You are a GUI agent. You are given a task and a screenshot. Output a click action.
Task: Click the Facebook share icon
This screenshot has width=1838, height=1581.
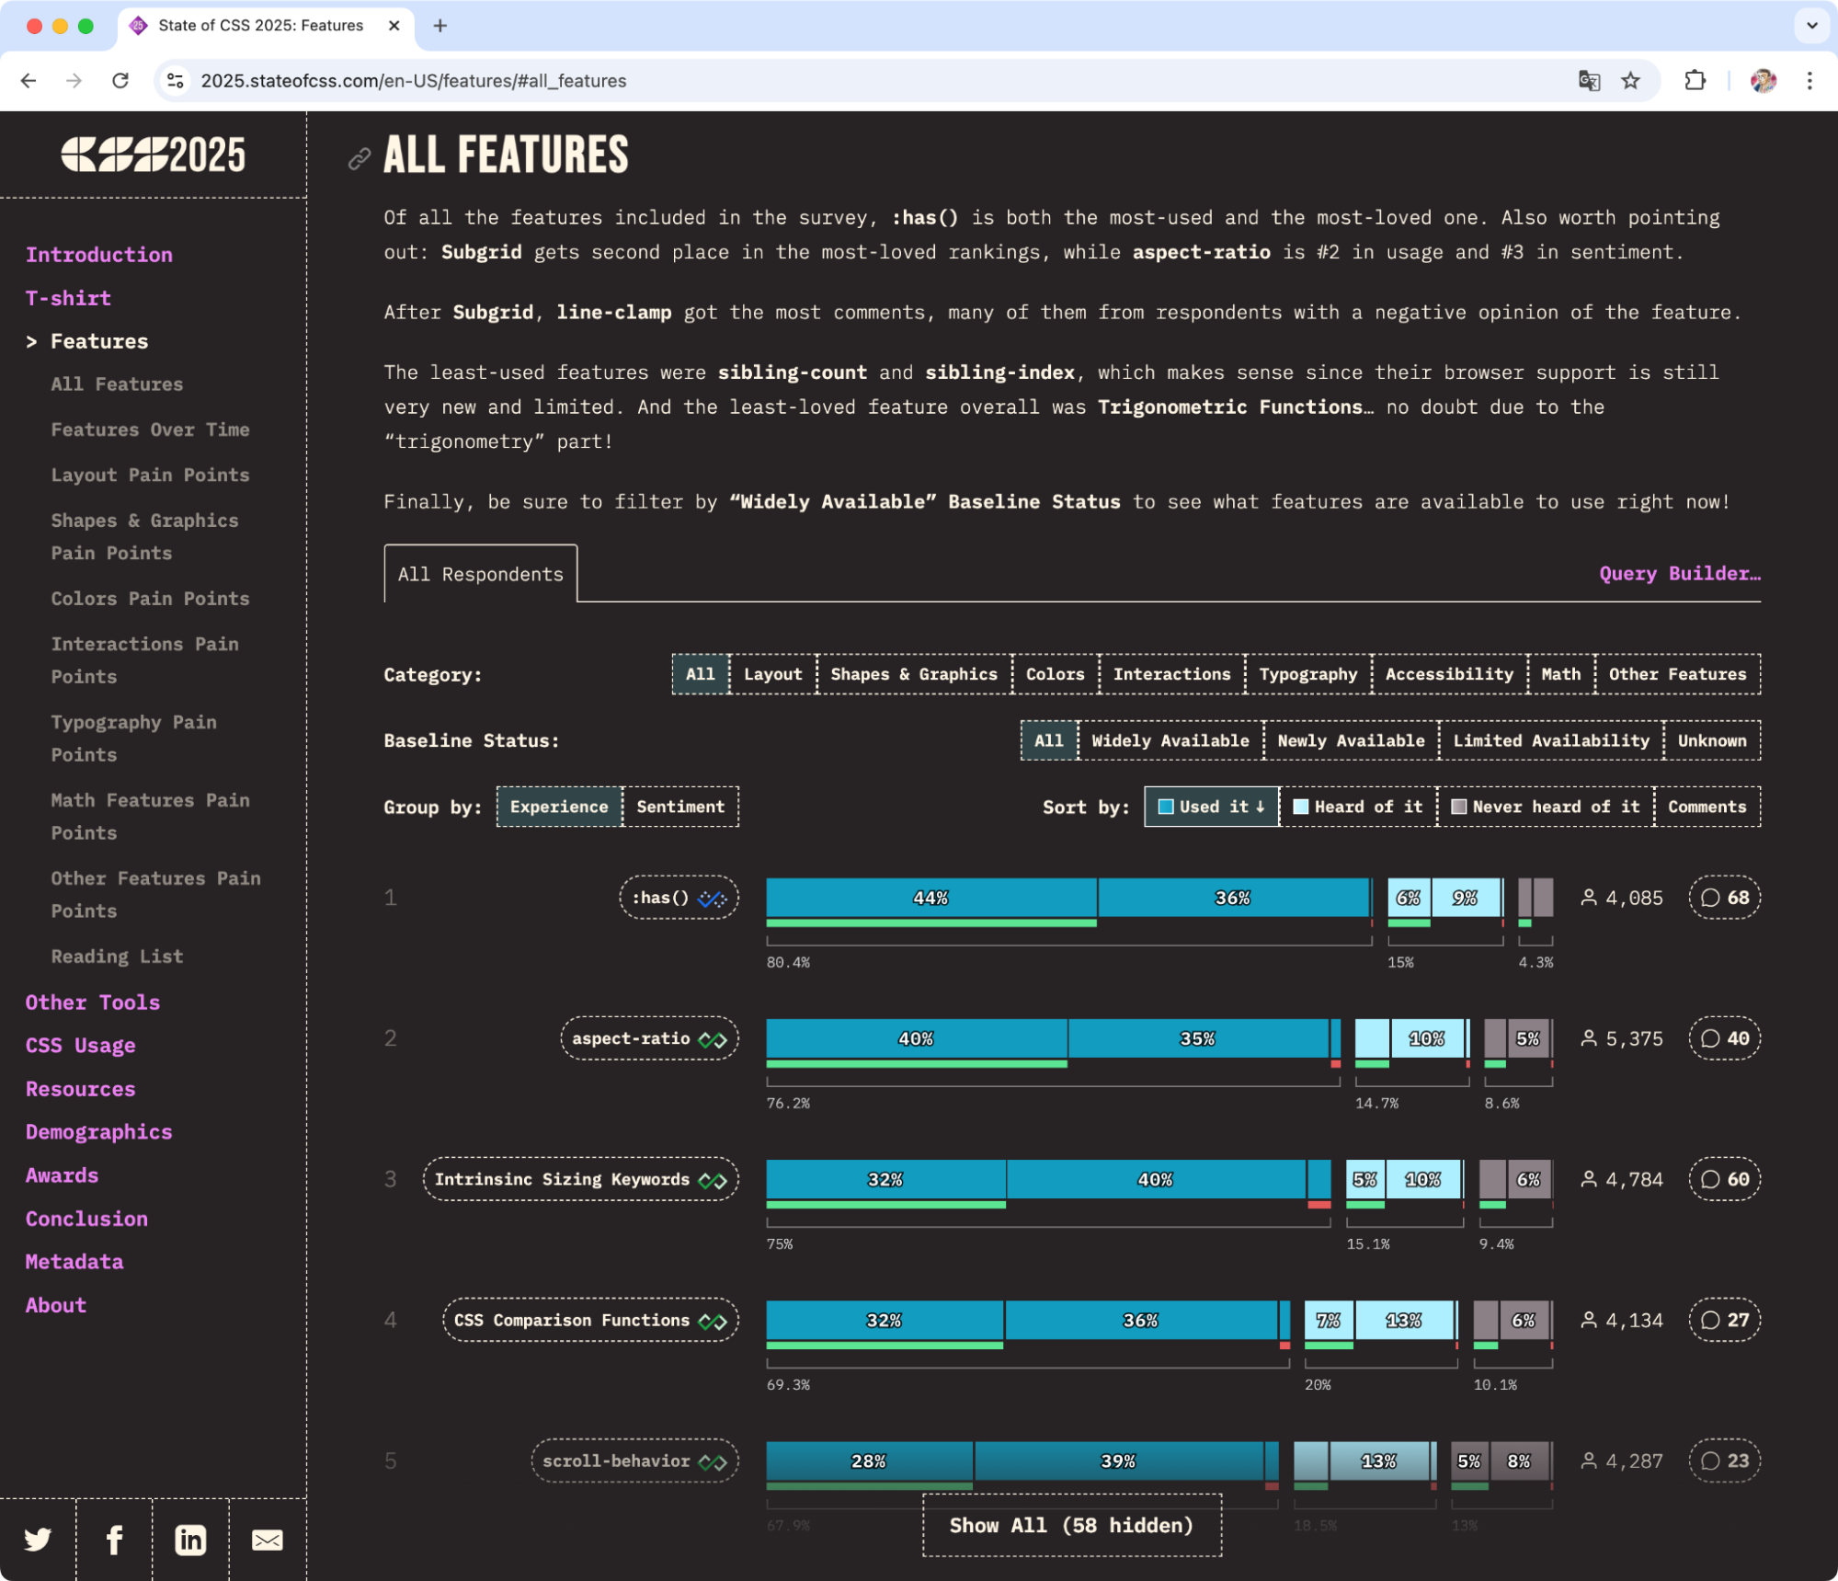[x=114, y=1539]
